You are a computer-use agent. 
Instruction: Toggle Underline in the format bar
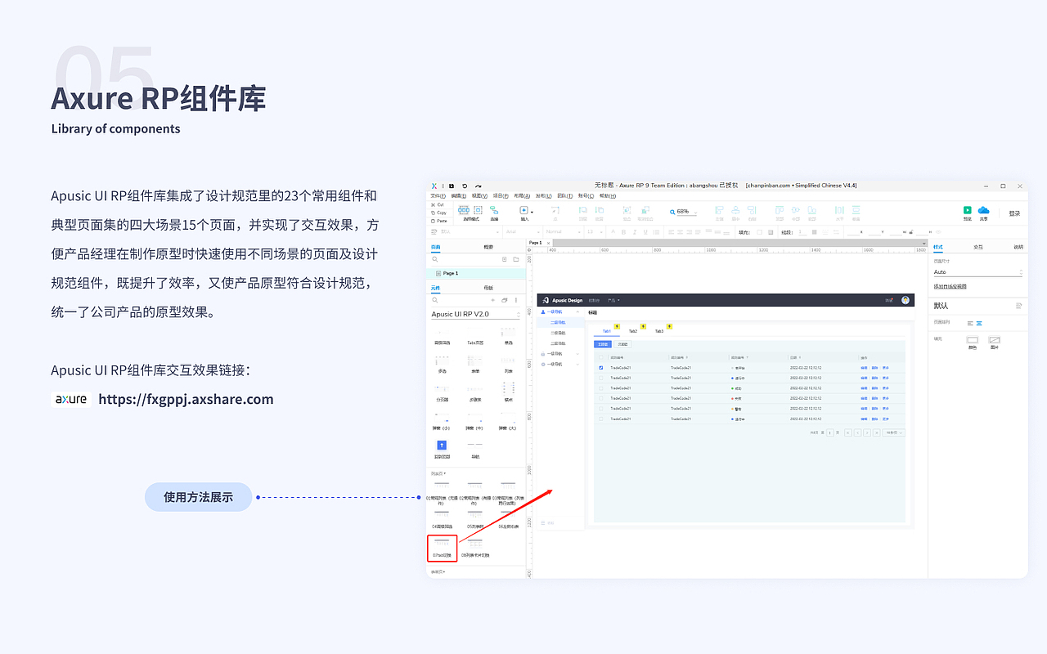(x=645, y=232)
